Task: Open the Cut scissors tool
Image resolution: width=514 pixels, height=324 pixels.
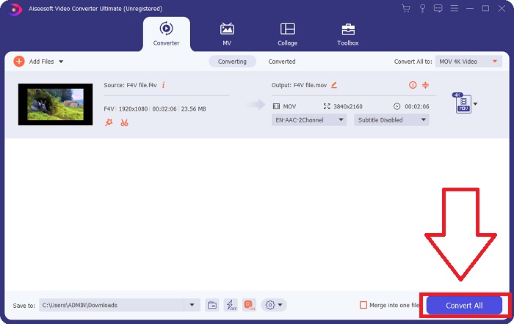Action: (x=124, y=122)
